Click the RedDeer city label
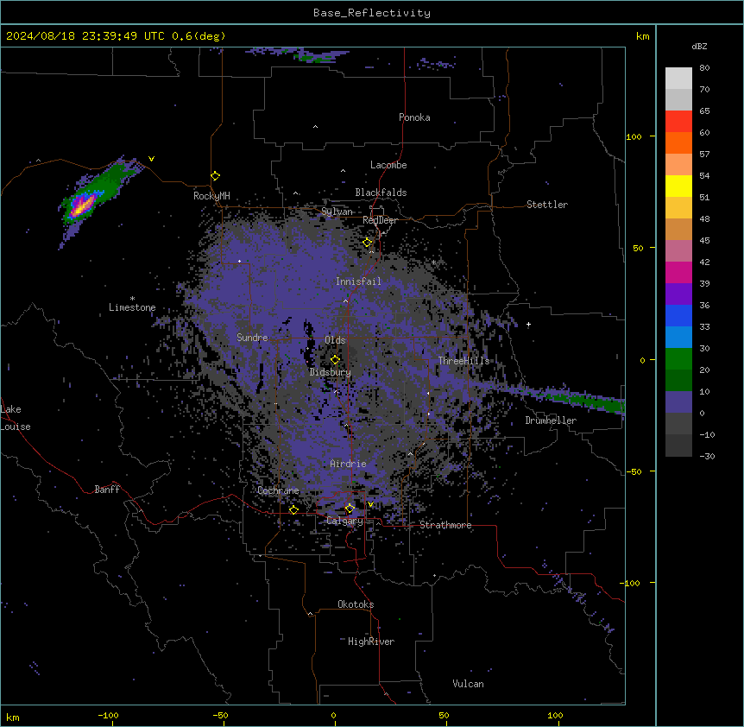 point(380,220)
